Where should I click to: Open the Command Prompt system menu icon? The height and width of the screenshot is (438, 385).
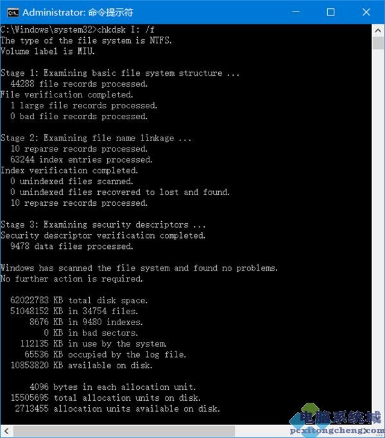[13, 13]
